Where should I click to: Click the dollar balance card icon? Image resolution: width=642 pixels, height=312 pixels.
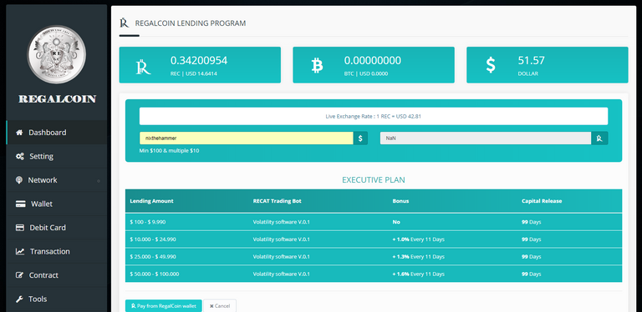pyautogui.click(x=491, y=65)
